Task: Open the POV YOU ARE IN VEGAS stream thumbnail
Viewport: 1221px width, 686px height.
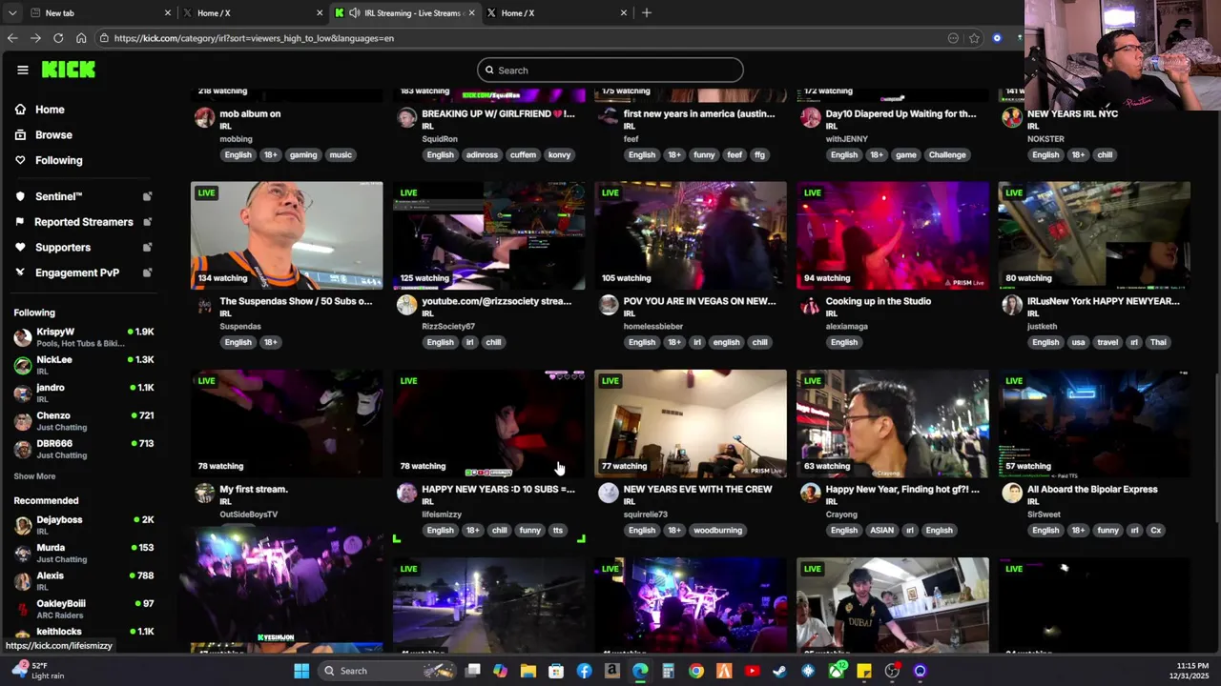Action: pos(691,235)
